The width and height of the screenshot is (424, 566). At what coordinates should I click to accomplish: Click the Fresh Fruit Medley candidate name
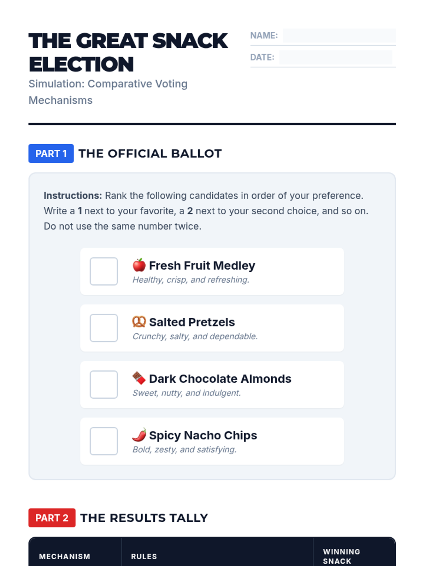pos(202,265)
